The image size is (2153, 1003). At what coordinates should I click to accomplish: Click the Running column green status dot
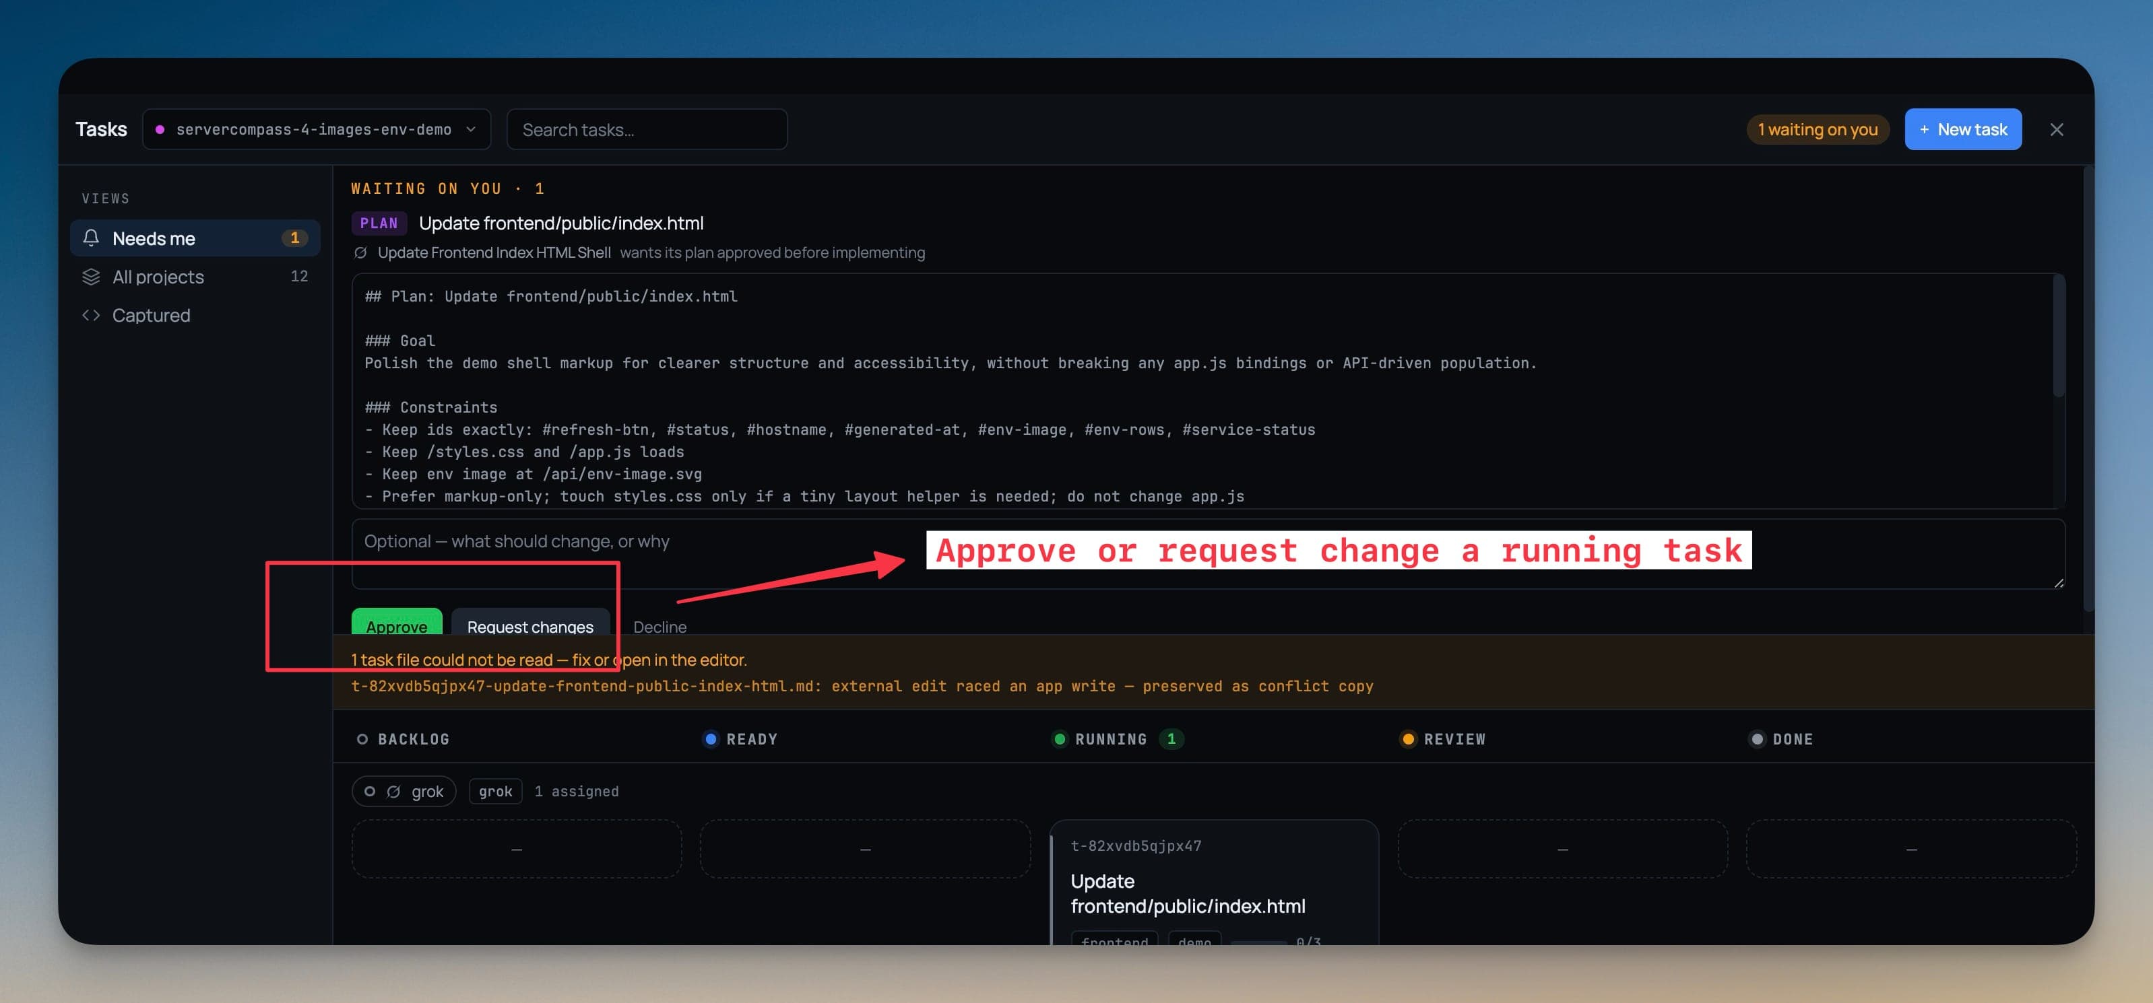point(1059,738)
